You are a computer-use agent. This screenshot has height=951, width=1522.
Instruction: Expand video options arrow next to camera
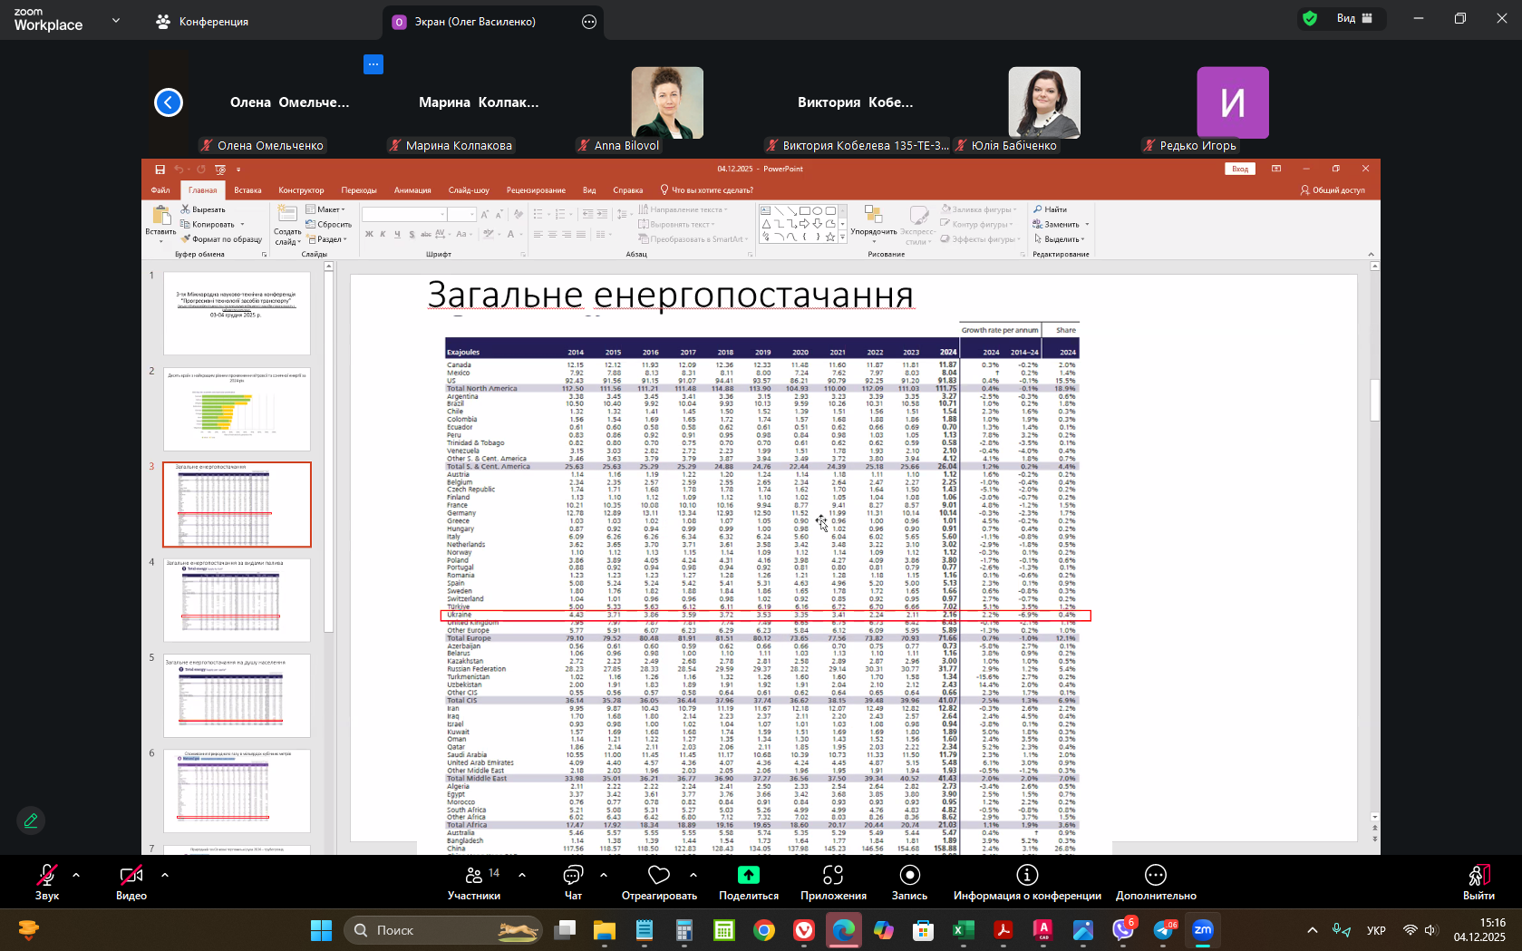point(164,875)
